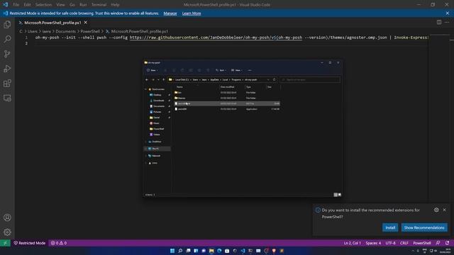Click Spaces: 4 indentation setting
The height and width of the screenshot is (255, 454).
tap(373, 243)
